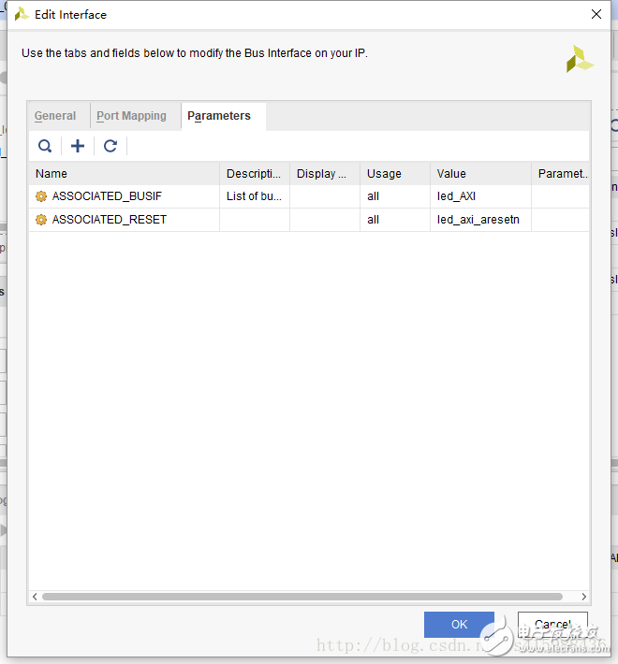Screen dimensions: 618x664
Task: Click the horizontal scrollbar right arrow
Action: 584,597
